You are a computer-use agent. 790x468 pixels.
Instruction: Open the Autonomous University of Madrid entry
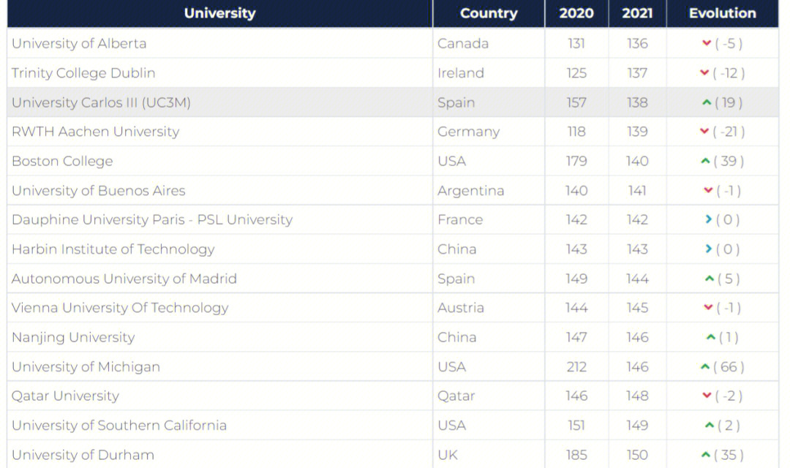pyautogui.click(x=124, y=279)
